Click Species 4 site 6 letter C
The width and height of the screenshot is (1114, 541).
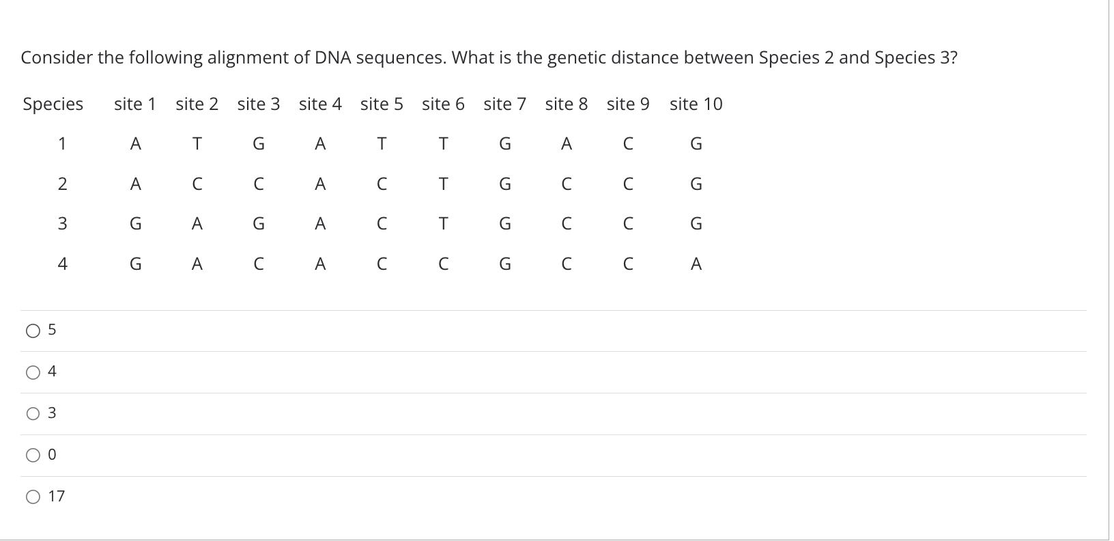click(x=443, y=264)
